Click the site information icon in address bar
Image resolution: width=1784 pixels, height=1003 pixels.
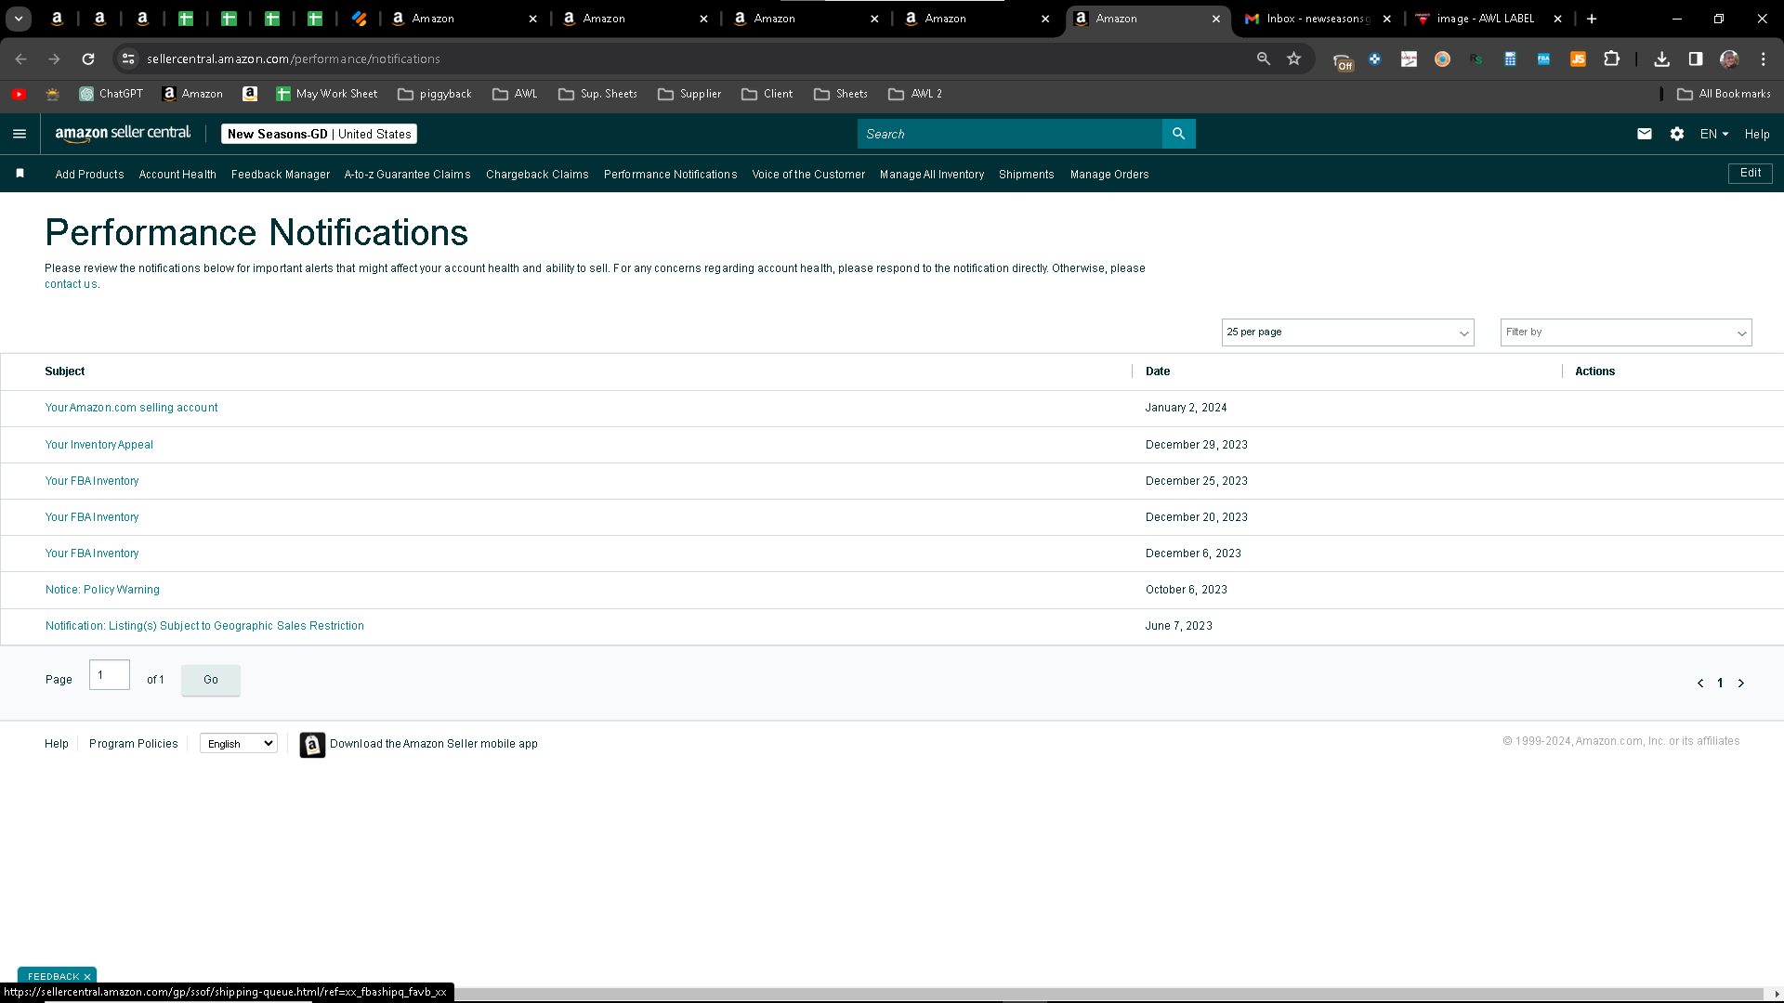(128, 59)
